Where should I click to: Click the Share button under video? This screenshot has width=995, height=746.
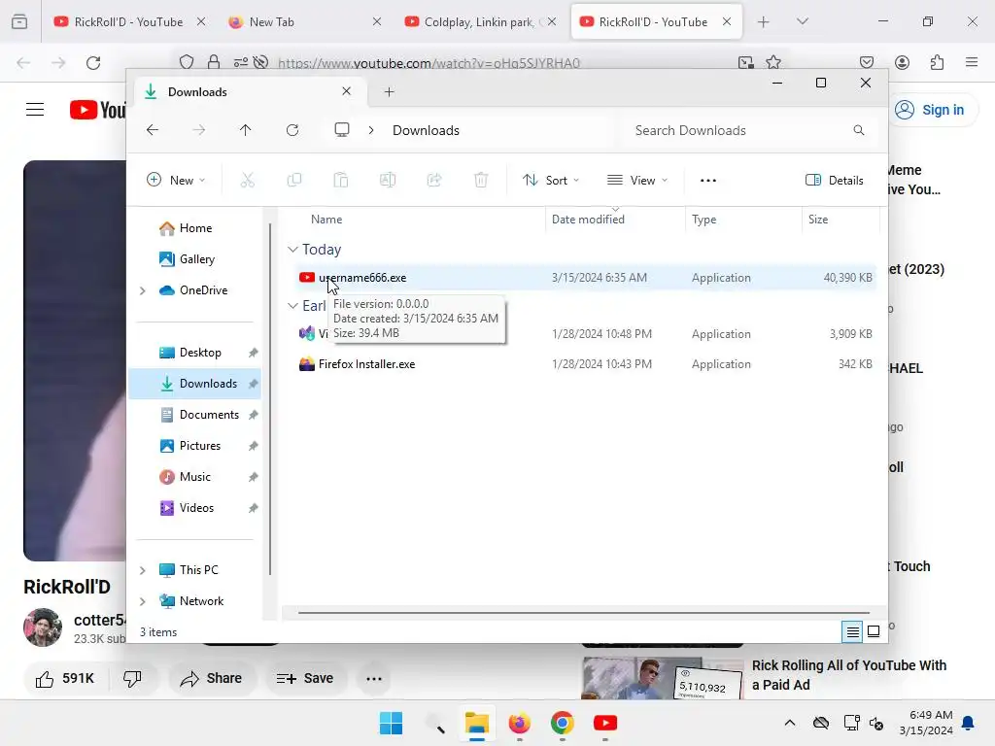point(211,679)
